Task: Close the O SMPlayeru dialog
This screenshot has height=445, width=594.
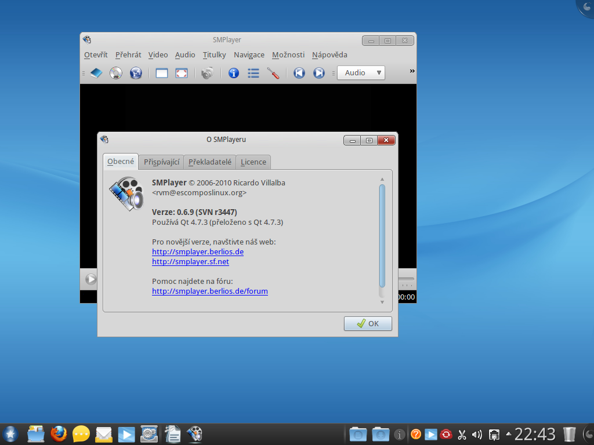Action: coord(386,140)
